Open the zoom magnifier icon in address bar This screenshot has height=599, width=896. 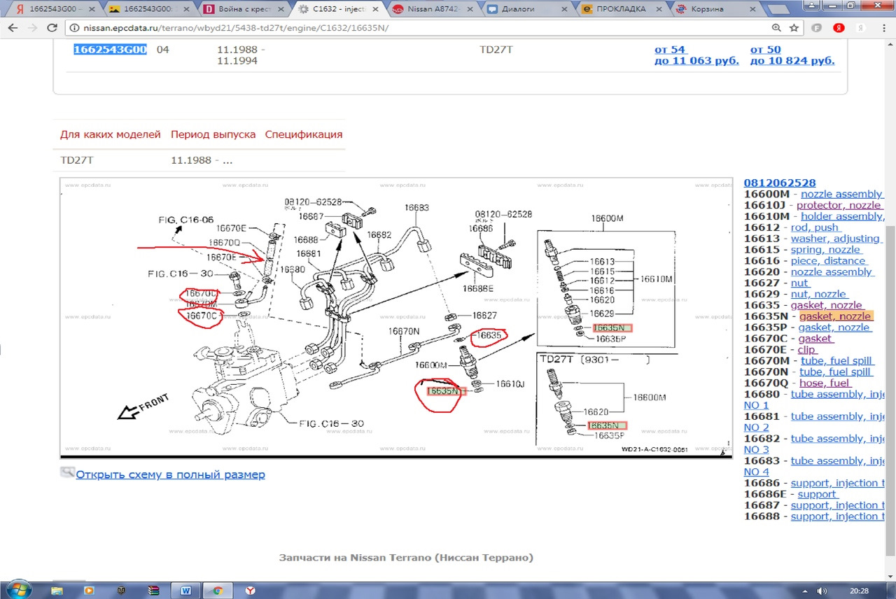click(776, 28)
